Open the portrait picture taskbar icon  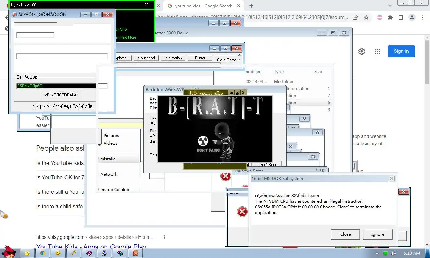[135, 253]
